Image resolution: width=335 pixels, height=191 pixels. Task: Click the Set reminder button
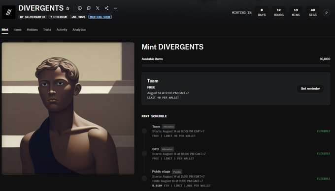pos(310,88)
